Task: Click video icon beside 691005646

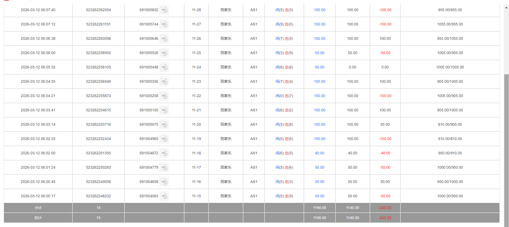Action: click(164, 39)
